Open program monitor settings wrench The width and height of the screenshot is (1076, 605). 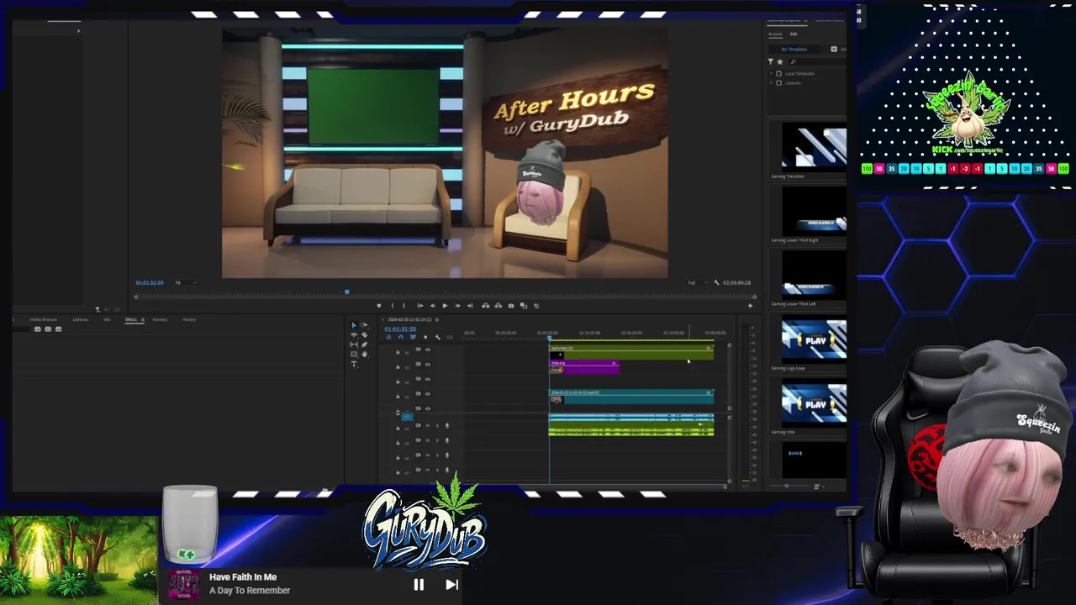[716, 282]
